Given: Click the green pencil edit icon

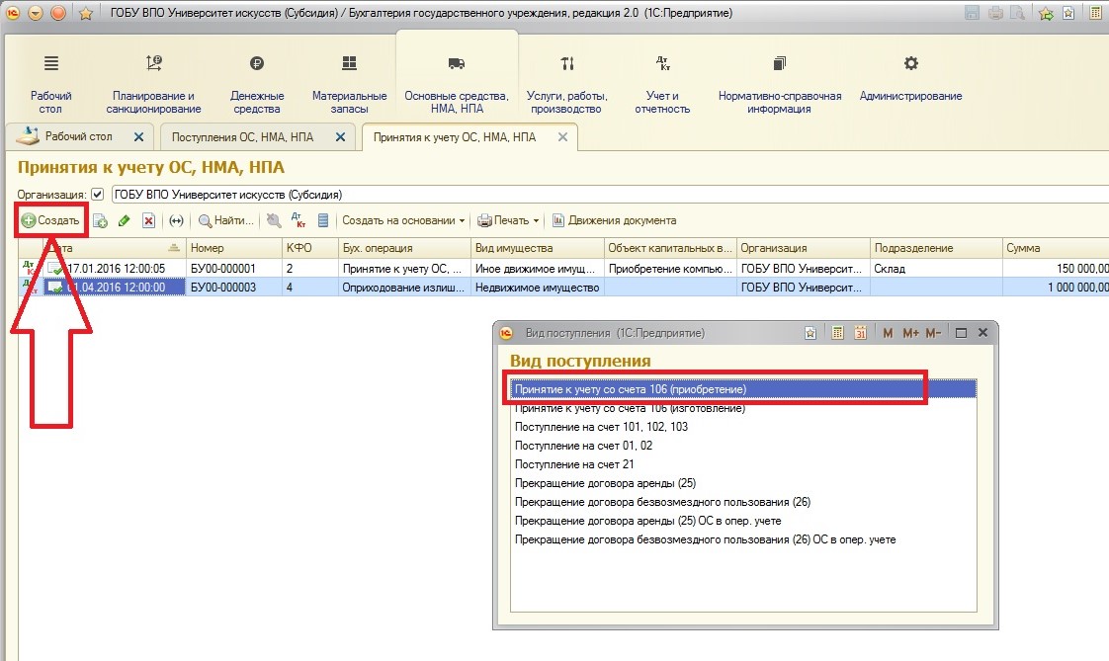Looking at the screenshot, I should click(125, 221).
